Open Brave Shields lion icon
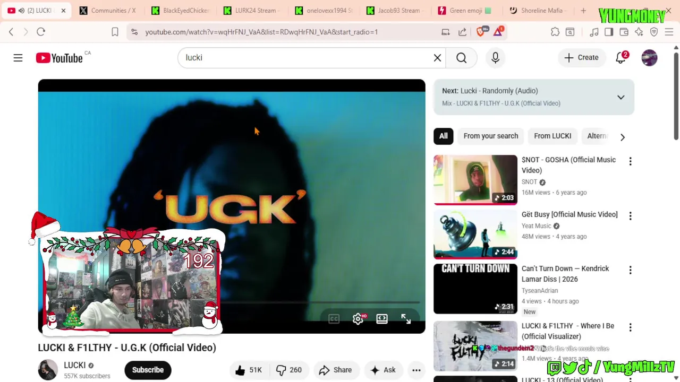 [x=481, y=32]
